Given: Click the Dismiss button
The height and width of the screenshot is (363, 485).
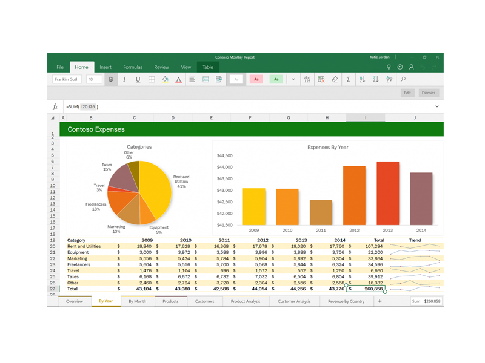Looking at the screenshot, I should point(429,93).
